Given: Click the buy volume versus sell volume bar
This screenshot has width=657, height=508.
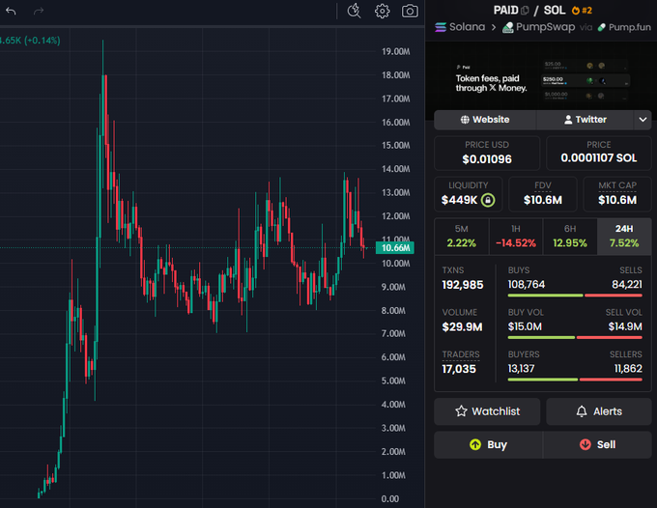Looking at the screenshot, I should [575, 338].
